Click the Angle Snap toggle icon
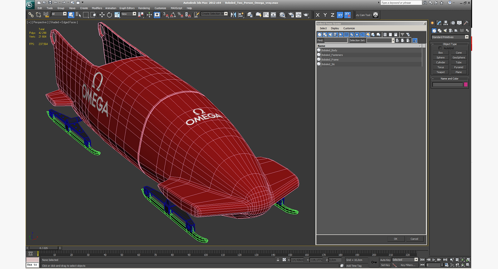Screen dimensions: 498x269 pos(173,15)
